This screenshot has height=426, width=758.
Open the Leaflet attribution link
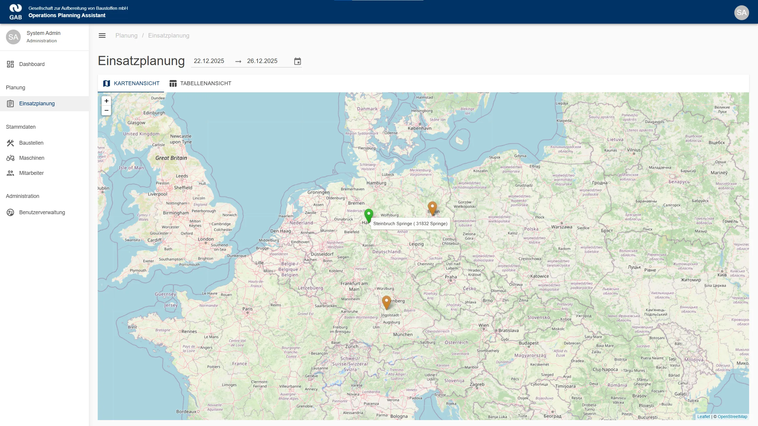(x=703, y=417)
